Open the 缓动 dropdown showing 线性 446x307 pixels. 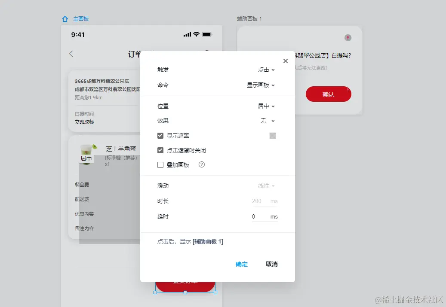(x=266, y=186)
